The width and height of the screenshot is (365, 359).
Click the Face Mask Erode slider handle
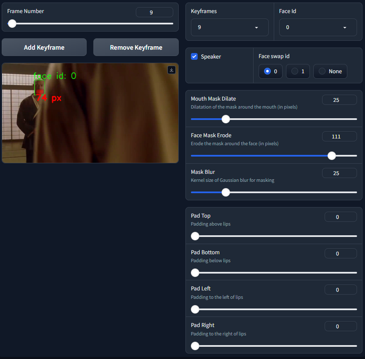tap(332, 156)
